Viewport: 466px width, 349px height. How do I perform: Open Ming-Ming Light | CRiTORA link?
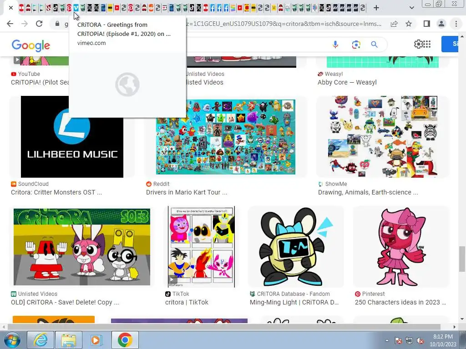click(294, 302)
